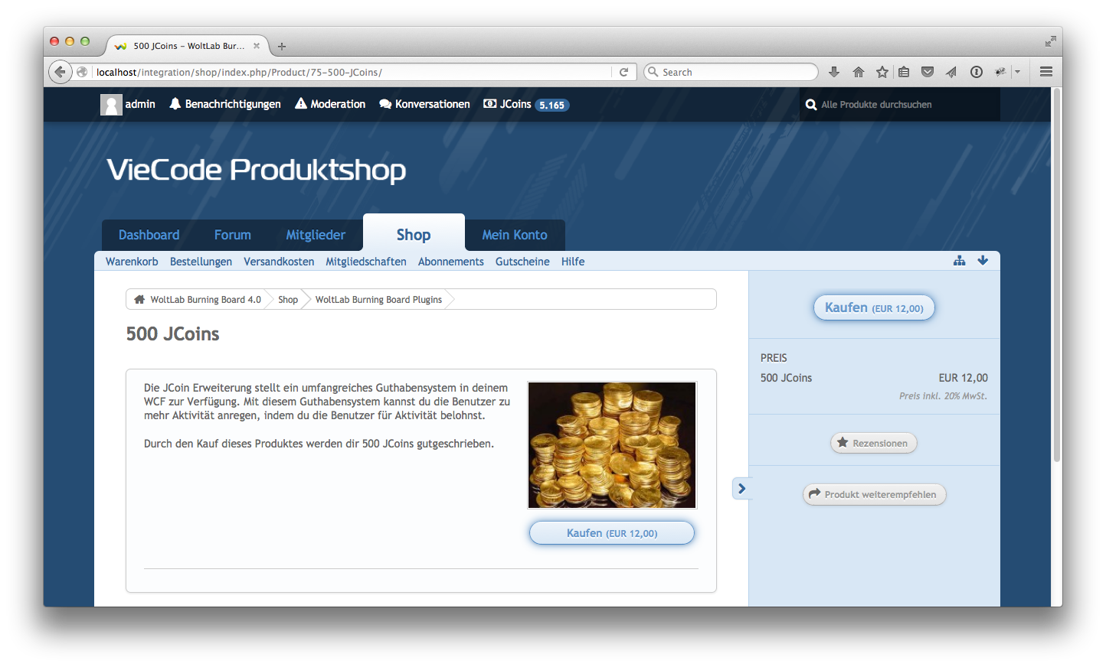This screenshot has width=1106, height=667.
Task: Click the Kaufen button in the sidebar
Action: 874,307
